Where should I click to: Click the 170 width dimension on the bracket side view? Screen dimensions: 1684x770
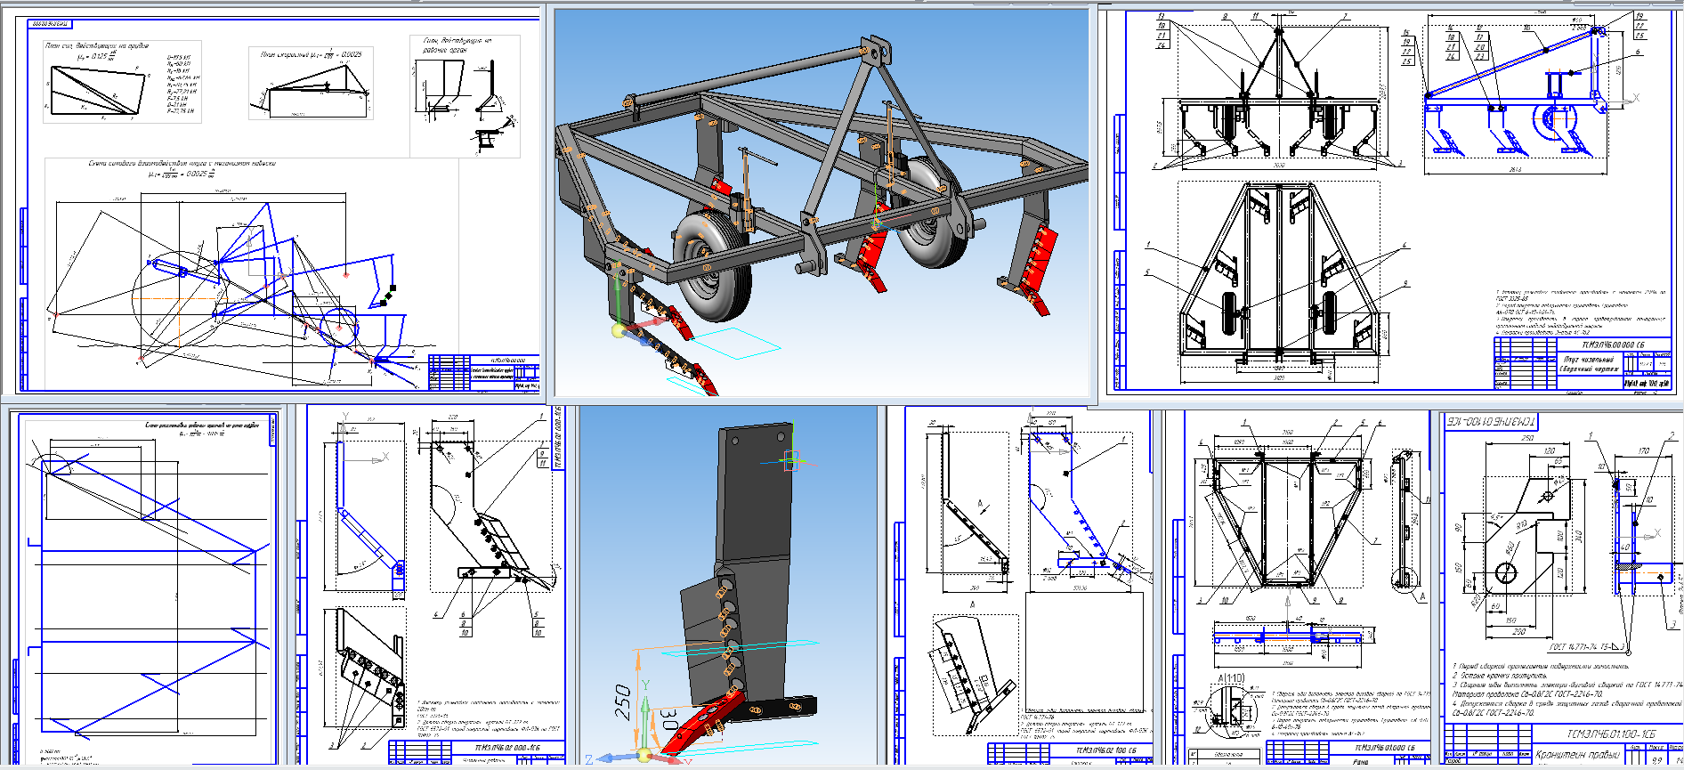[x=1643, y=451]
